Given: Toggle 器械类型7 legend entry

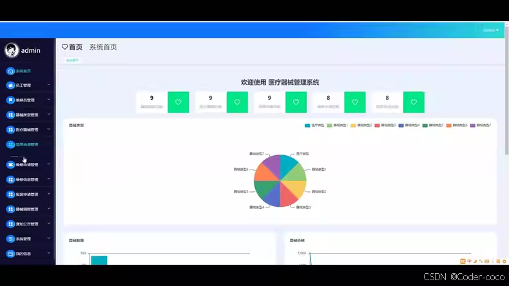Looking at the screenshot, I should click(481, 126).
